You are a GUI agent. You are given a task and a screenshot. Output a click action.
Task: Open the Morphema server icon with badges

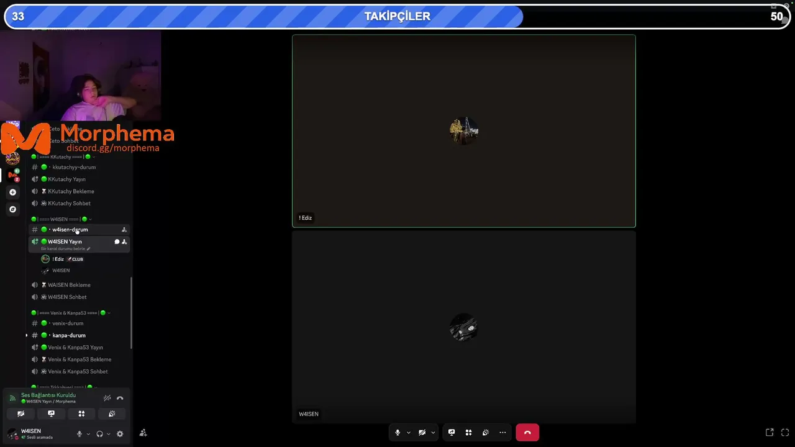(12, 175)
